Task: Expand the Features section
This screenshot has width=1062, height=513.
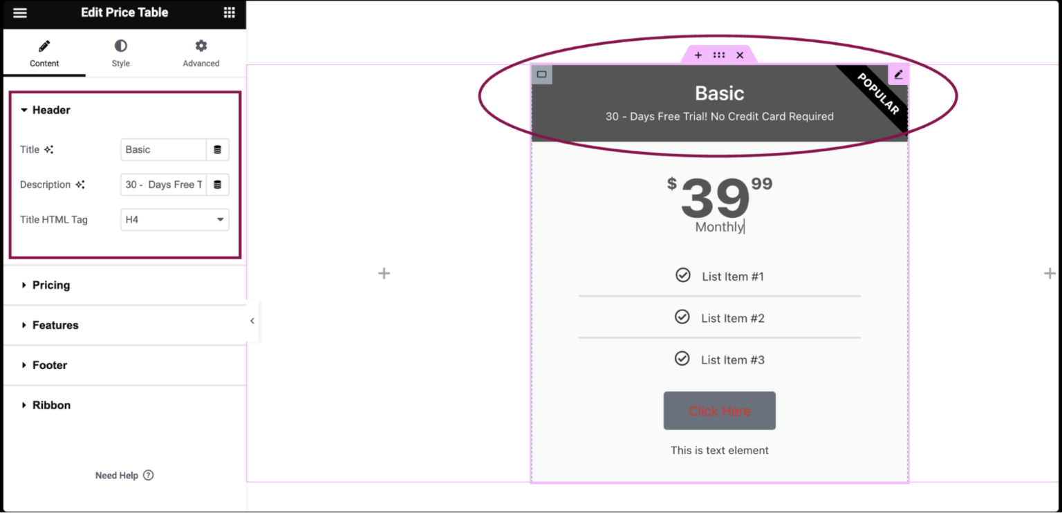Action: pos(55,325)
